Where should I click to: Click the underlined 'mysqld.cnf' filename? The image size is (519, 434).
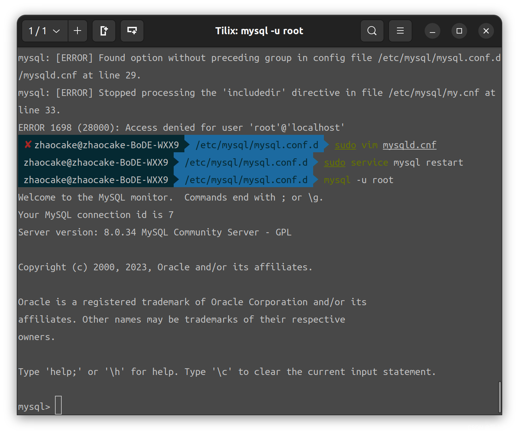coord(409,145)
